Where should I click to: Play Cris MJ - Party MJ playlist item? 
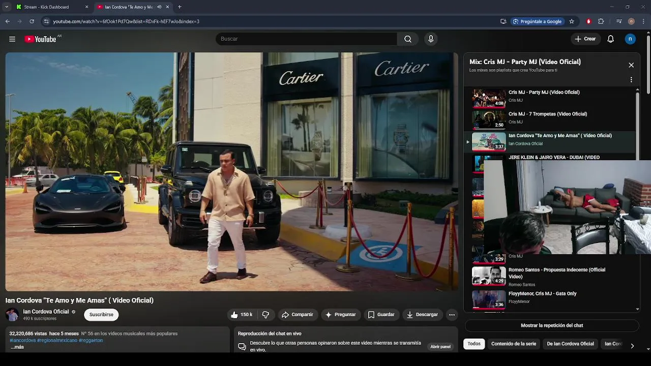(550, 98)
